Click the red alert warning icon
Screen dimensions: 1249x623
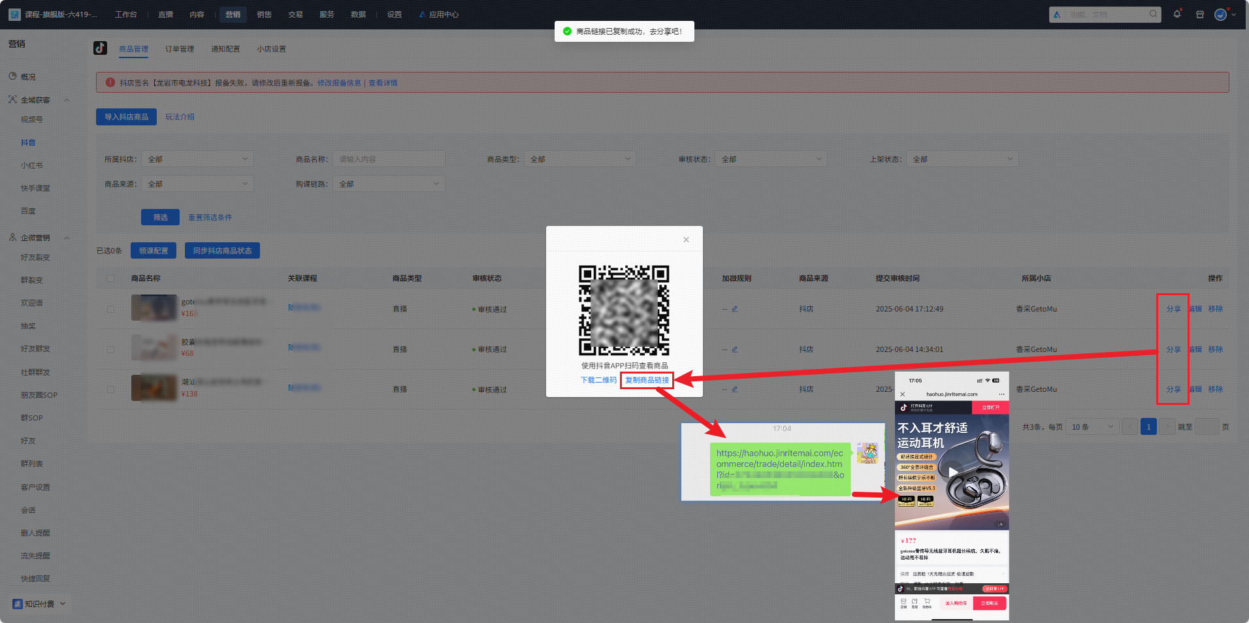click(110, 82)
